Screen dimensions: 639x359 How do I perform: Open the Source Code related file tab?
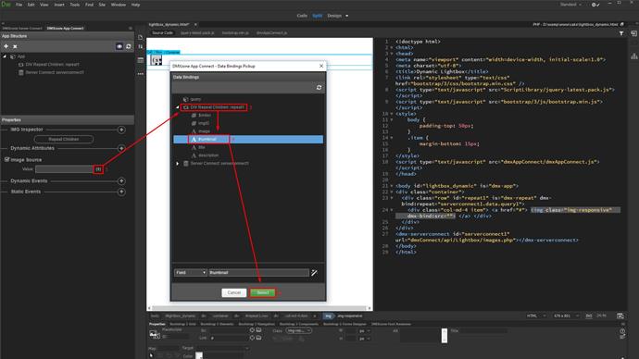(x=163, y=33)
